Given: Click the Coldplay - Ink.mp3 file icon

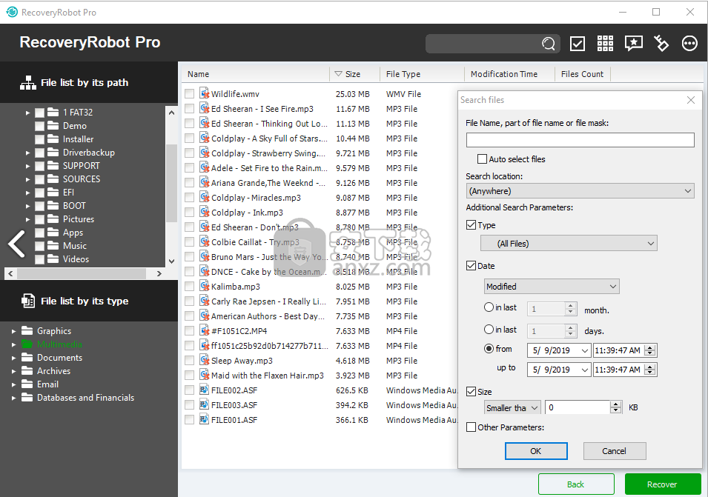Looking at the screenshot, I should [204, 212].
